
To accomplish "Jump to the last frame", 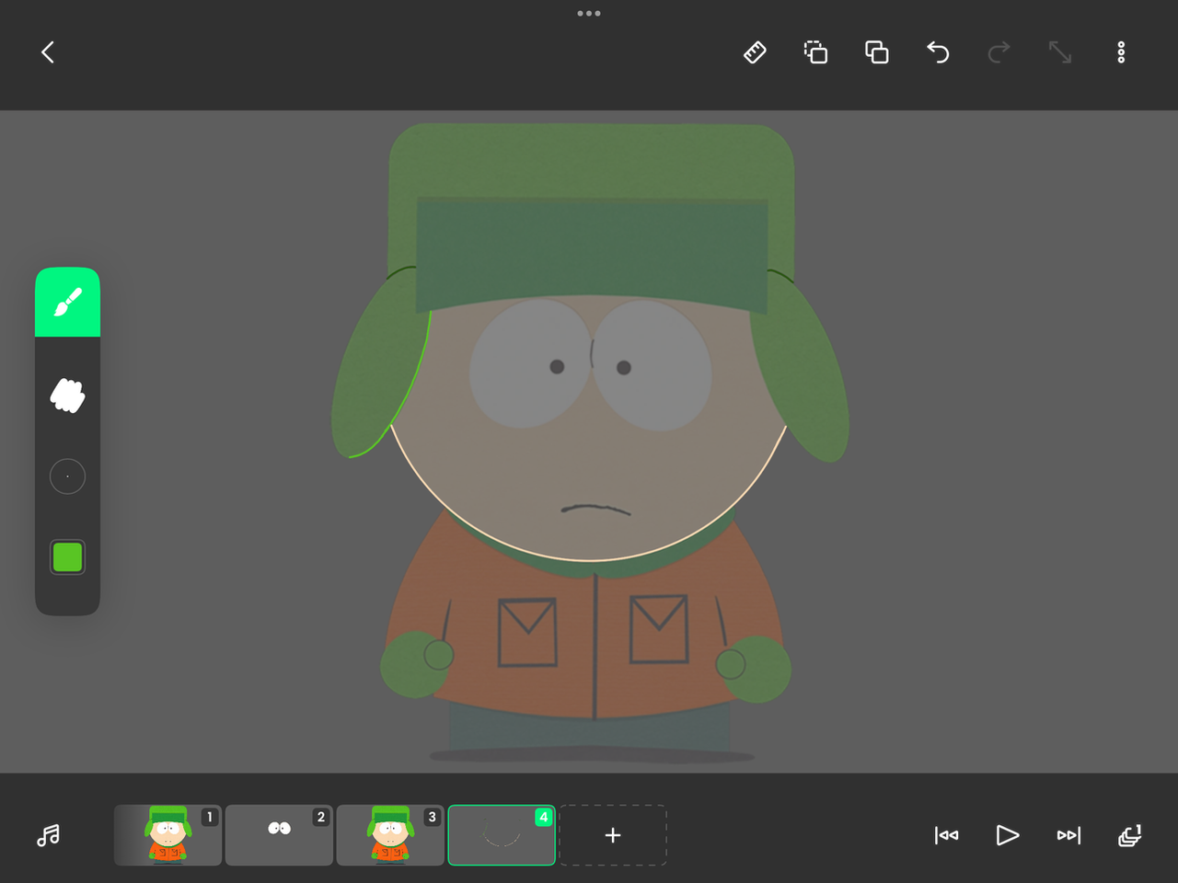I will [x=1068, y=835].
